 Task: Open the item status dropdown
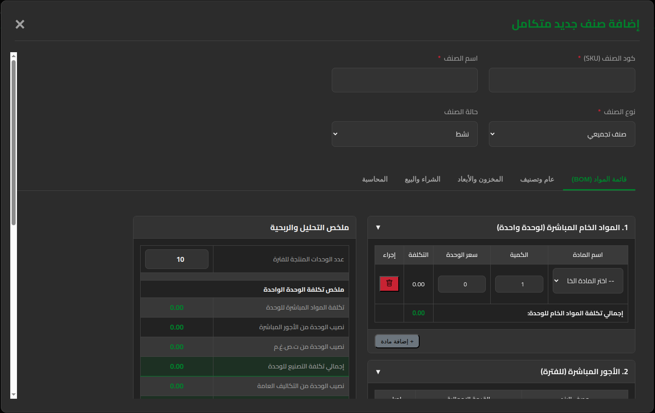click(405, 134)
